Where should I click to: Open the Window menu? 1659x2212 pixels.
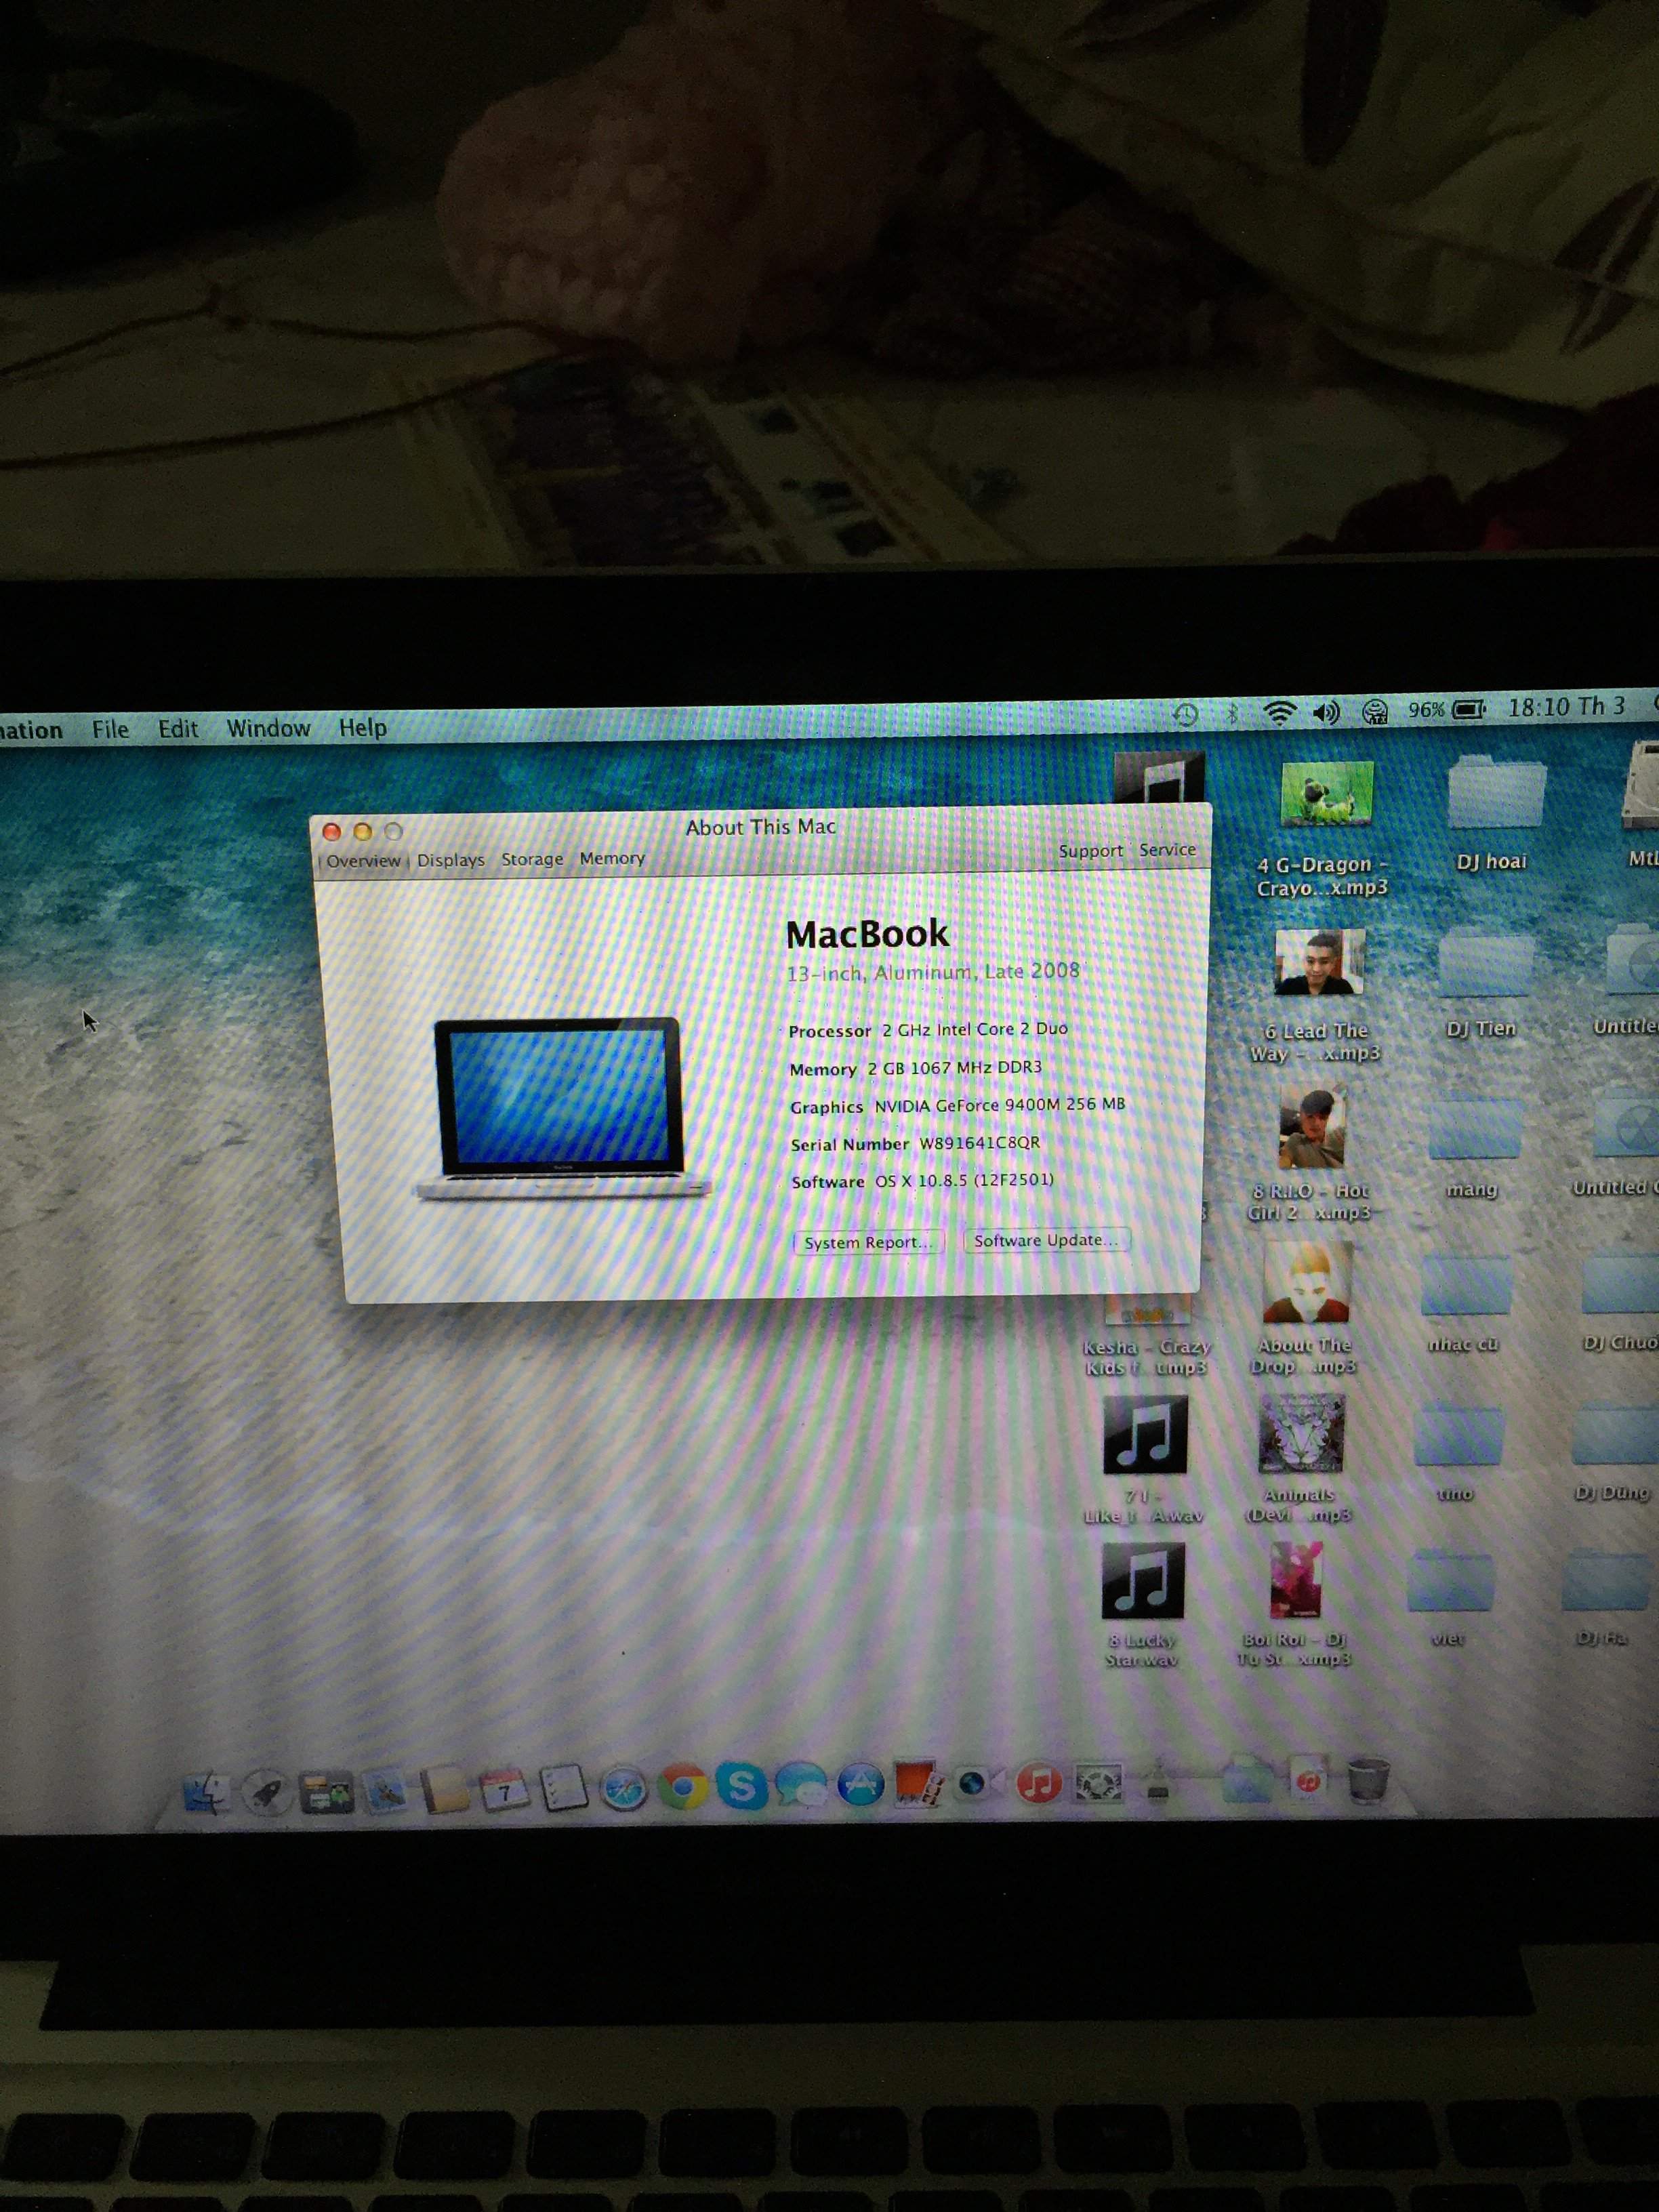(268, 728)
